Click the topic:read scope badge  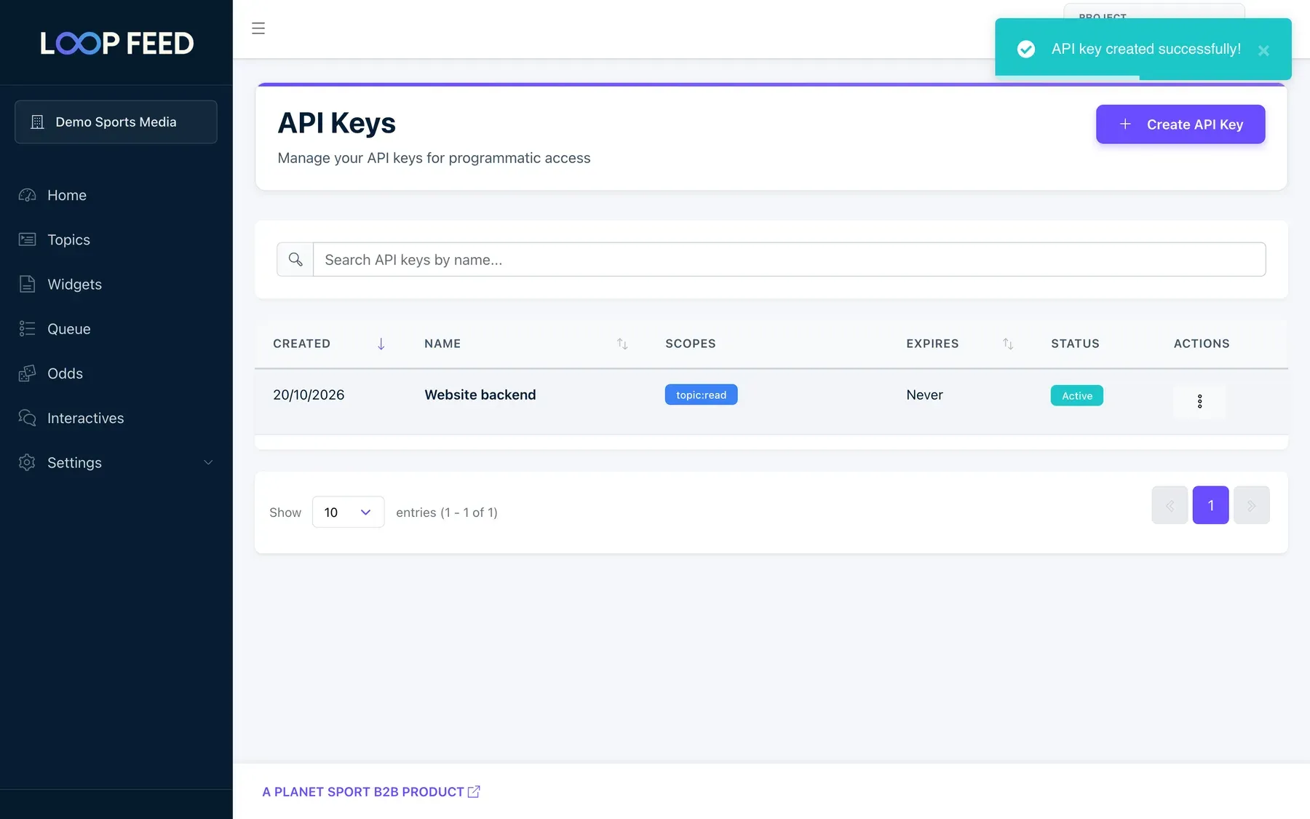click(701, 395)
